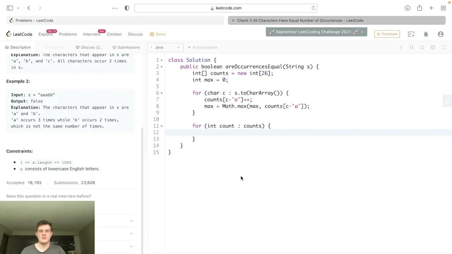Collapse the code fold arrow at line 6
Viewport: 452px width, 254px height.
162,93
